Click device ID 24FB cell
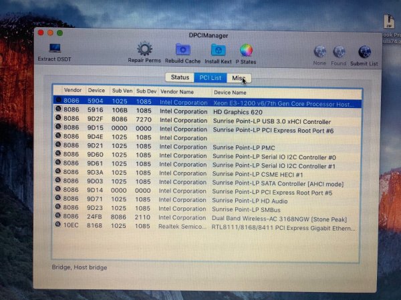 point(94,217)
